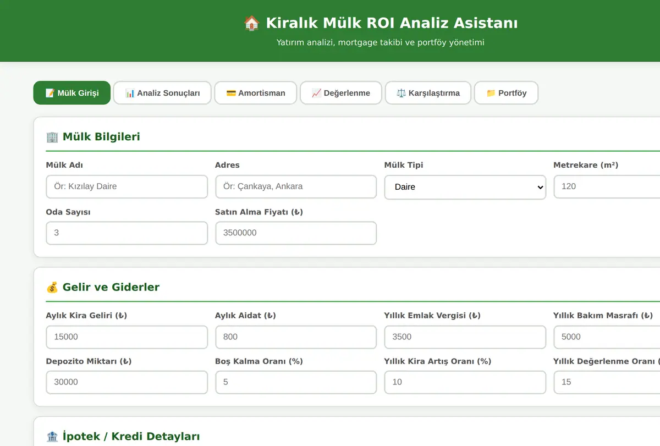Click the Mülk Adı input field
Image resolution: width=660 pixels, height=446 pixels.
coord(127,186)
